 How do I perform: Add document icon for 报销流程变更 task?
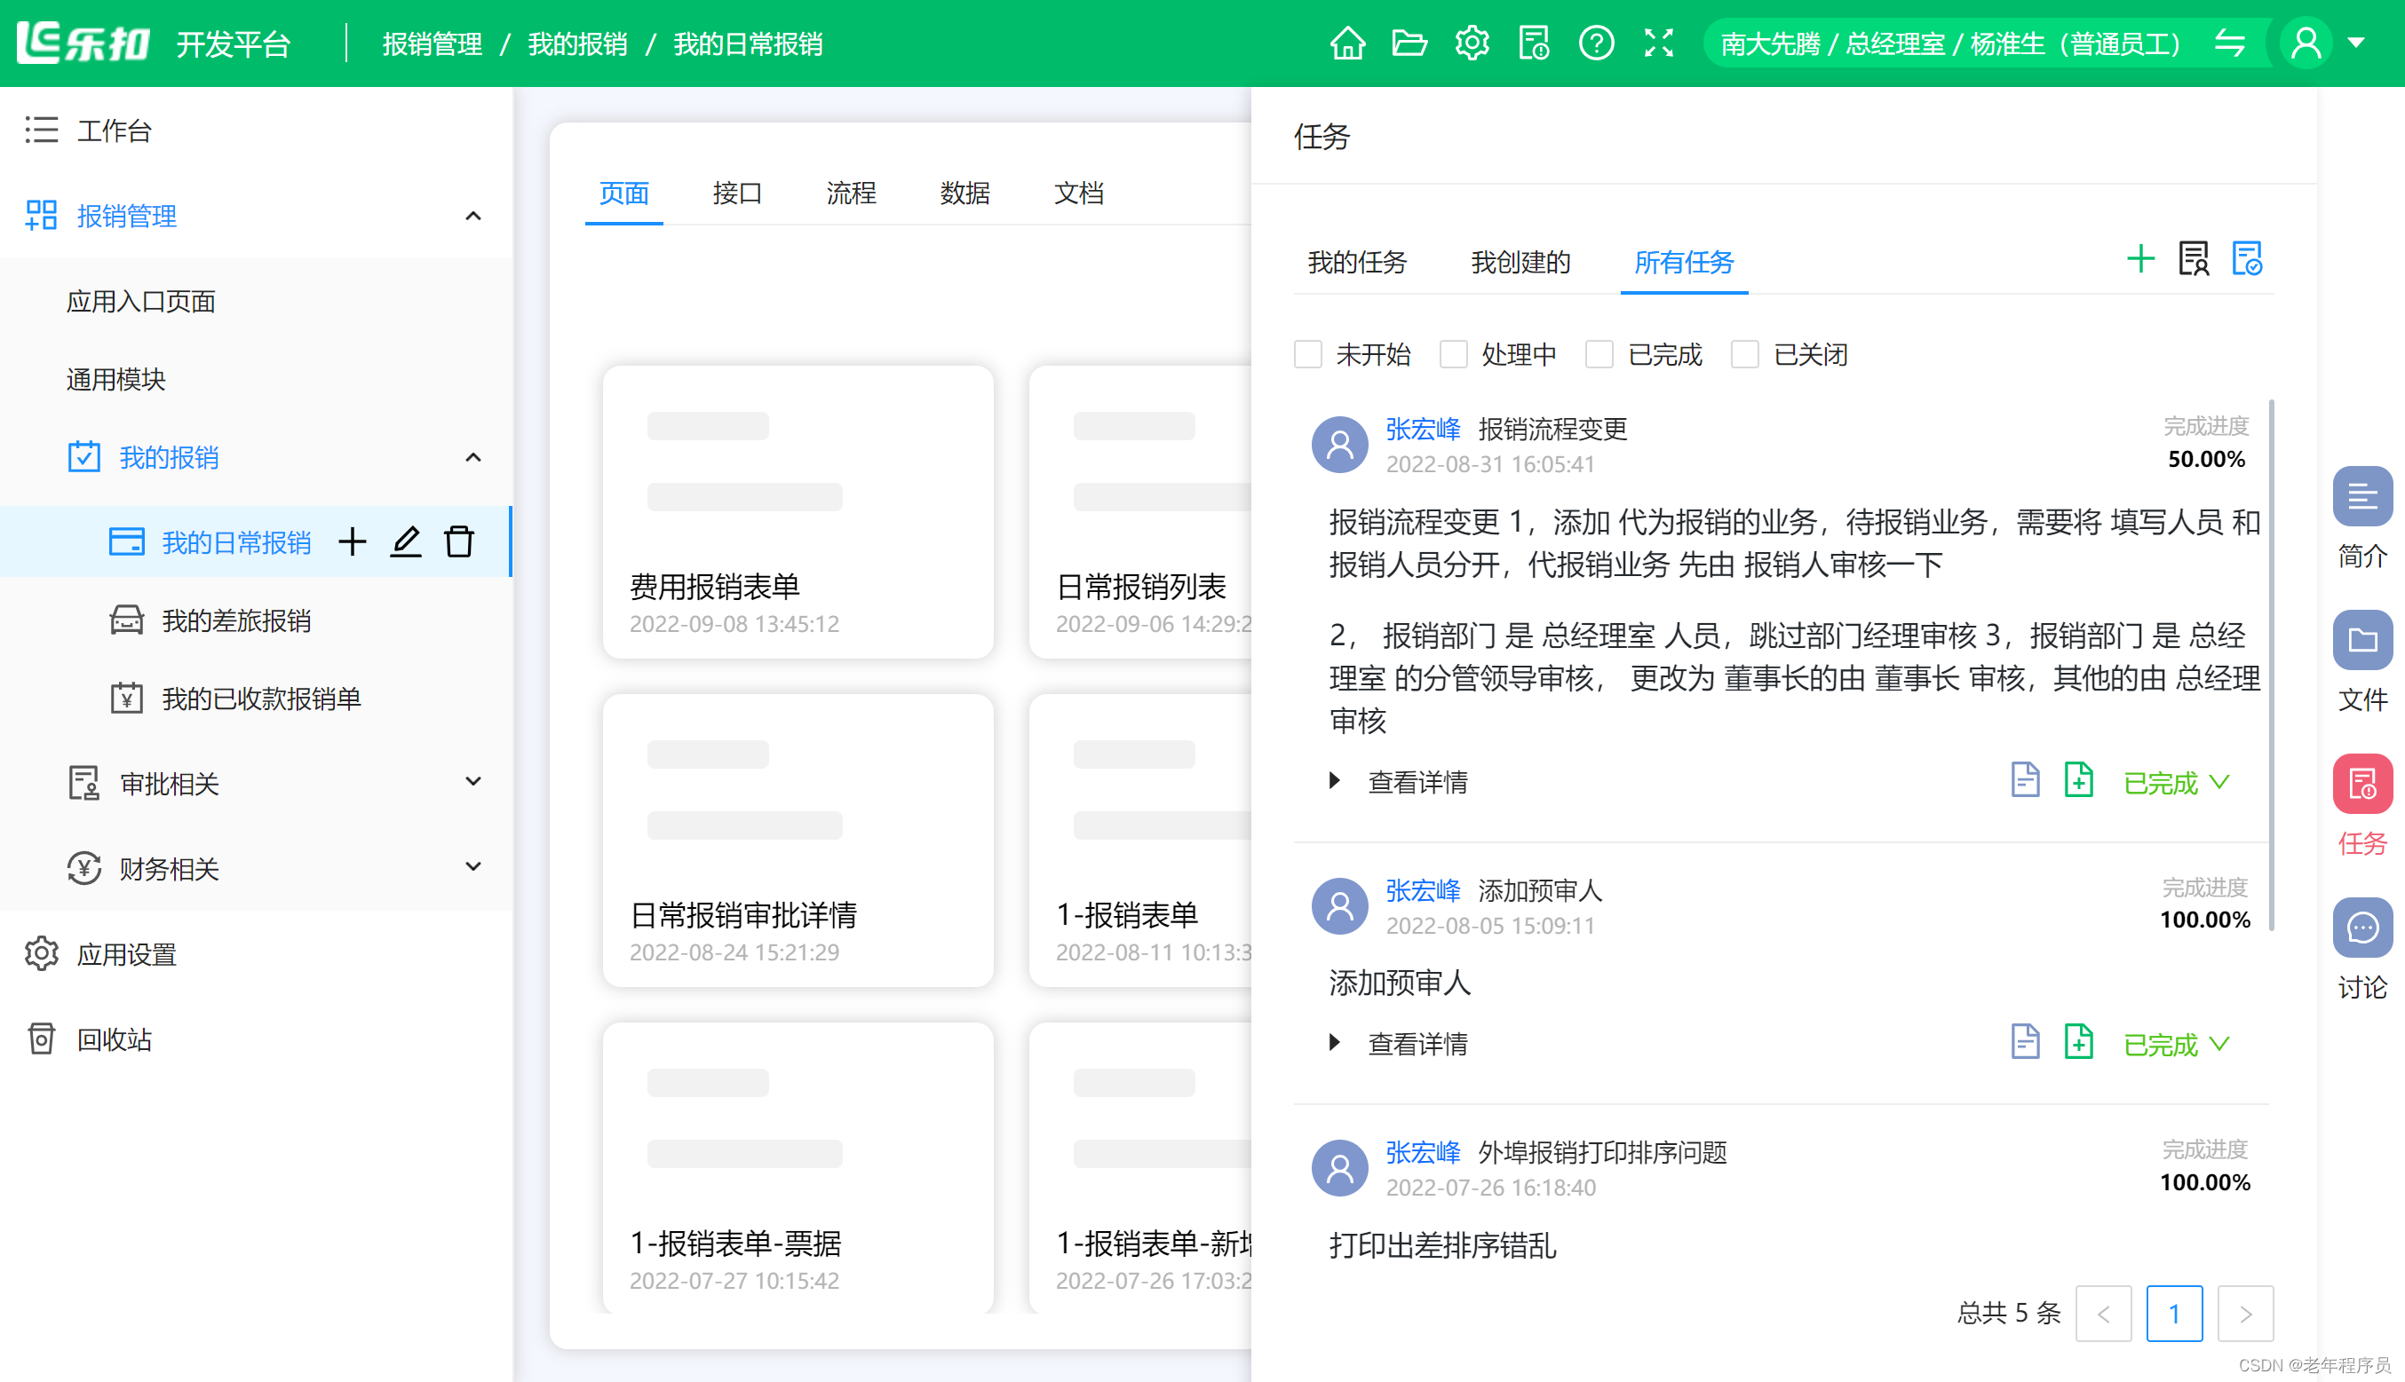(x=2078, y=780)
